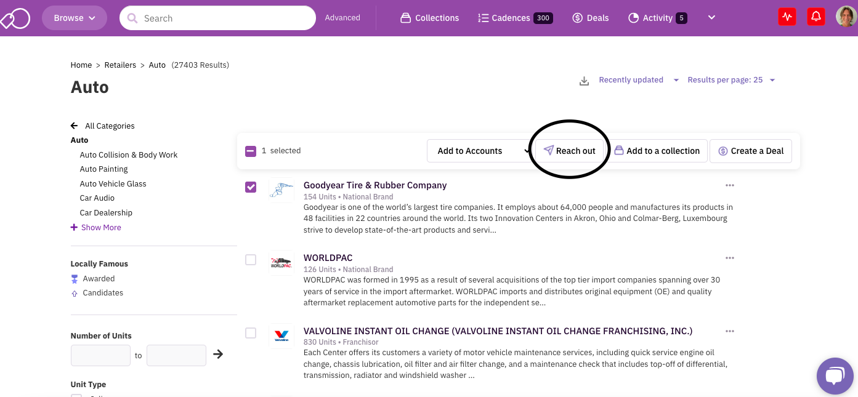
Task: Click the Awarded ribbon icon
Action: [x=75, y=279]
